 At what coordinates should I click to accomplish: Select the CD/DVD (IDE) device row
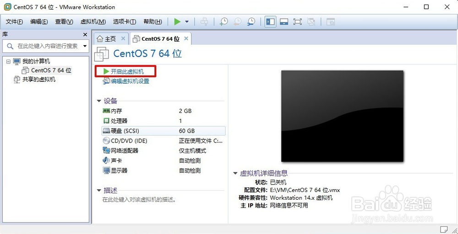[164, 141]
